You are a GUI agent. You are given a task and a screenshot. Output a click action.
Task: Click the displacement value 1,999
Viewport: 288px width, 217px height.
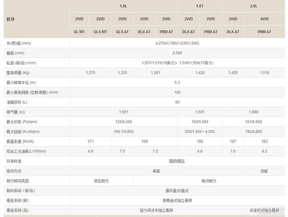click(254, 112)
